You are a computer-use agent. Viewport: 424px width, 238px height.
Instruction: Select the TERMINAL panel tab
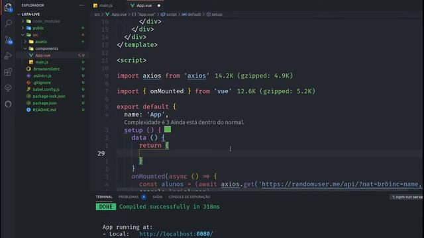[x=104, y=197]
